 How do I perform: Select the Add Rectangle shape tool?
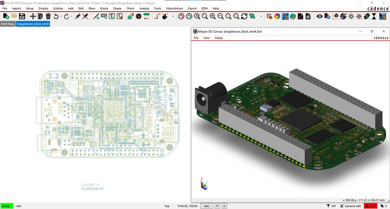tap(104, 16)
